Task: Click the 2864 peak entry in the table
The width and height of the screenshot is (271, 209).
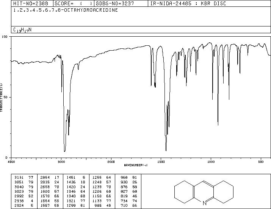Action: pos(50,177)
